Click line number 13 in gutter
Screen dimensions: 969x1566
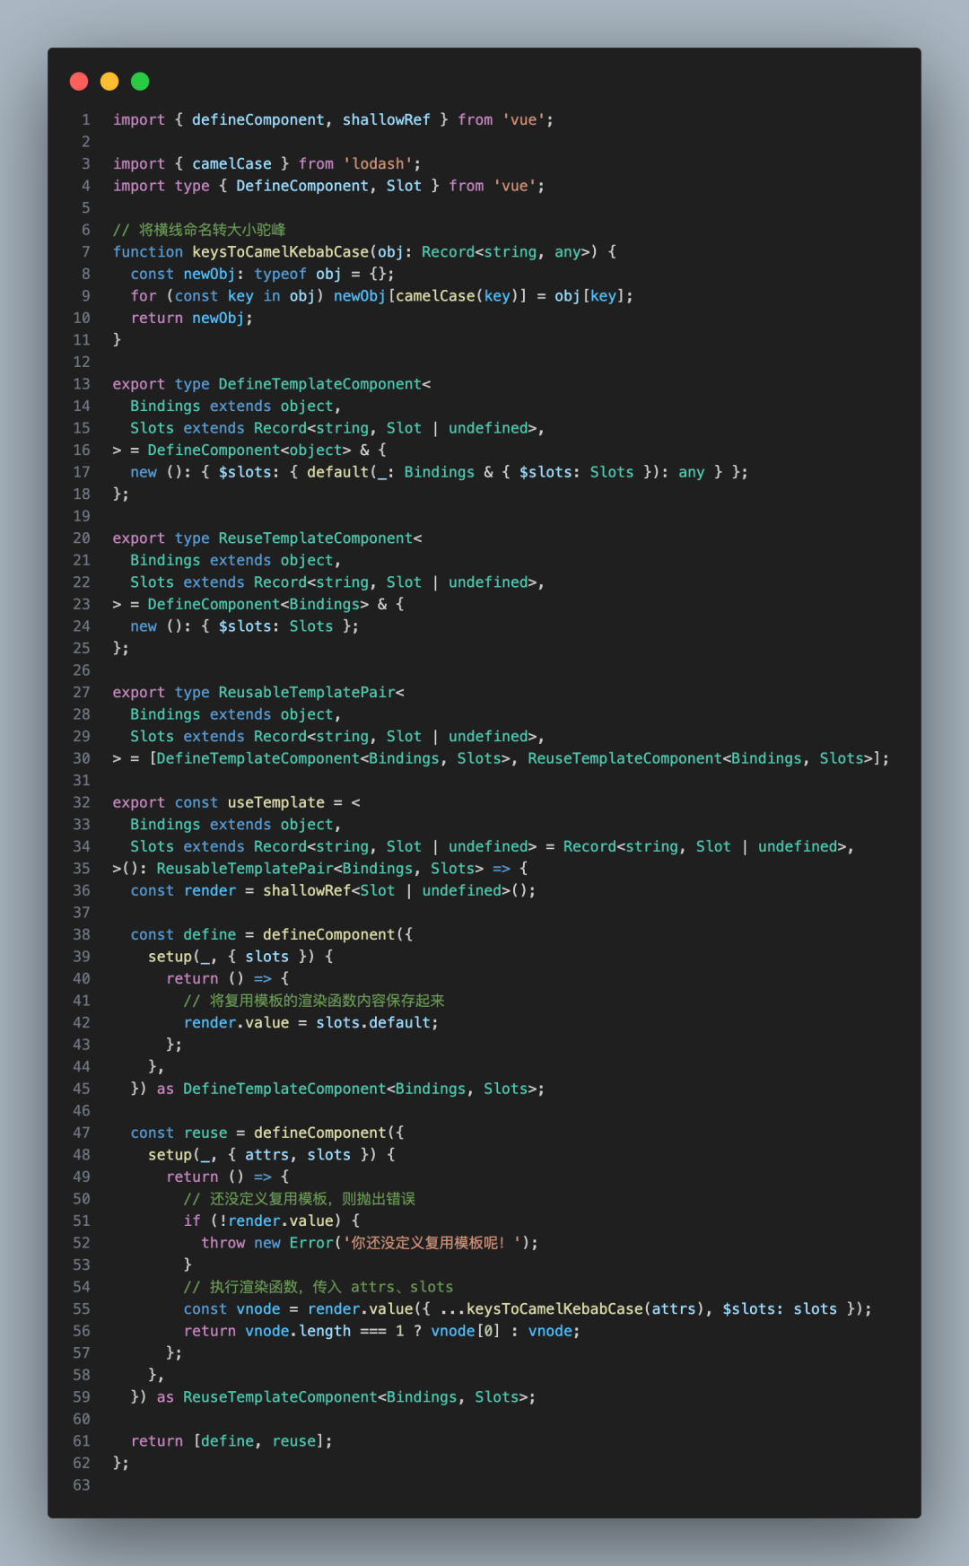[x=82, y=384]
